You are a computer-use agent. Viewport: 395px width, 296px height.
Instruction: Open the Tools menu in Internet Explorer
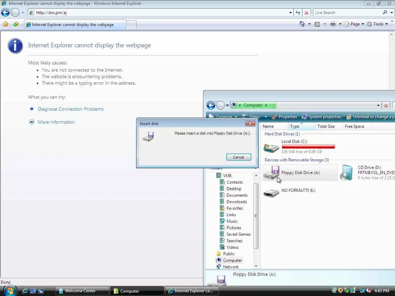[378, 24]
